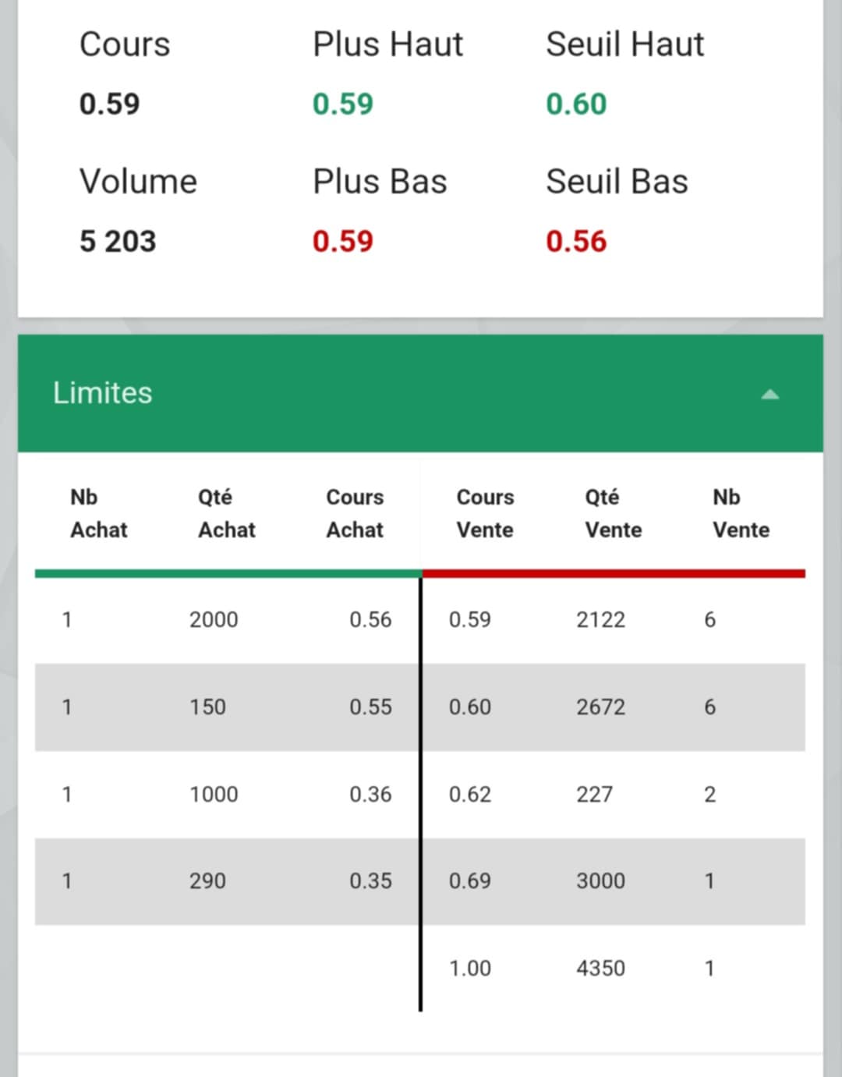Collapse the Limites section arrow

[769, 395]
